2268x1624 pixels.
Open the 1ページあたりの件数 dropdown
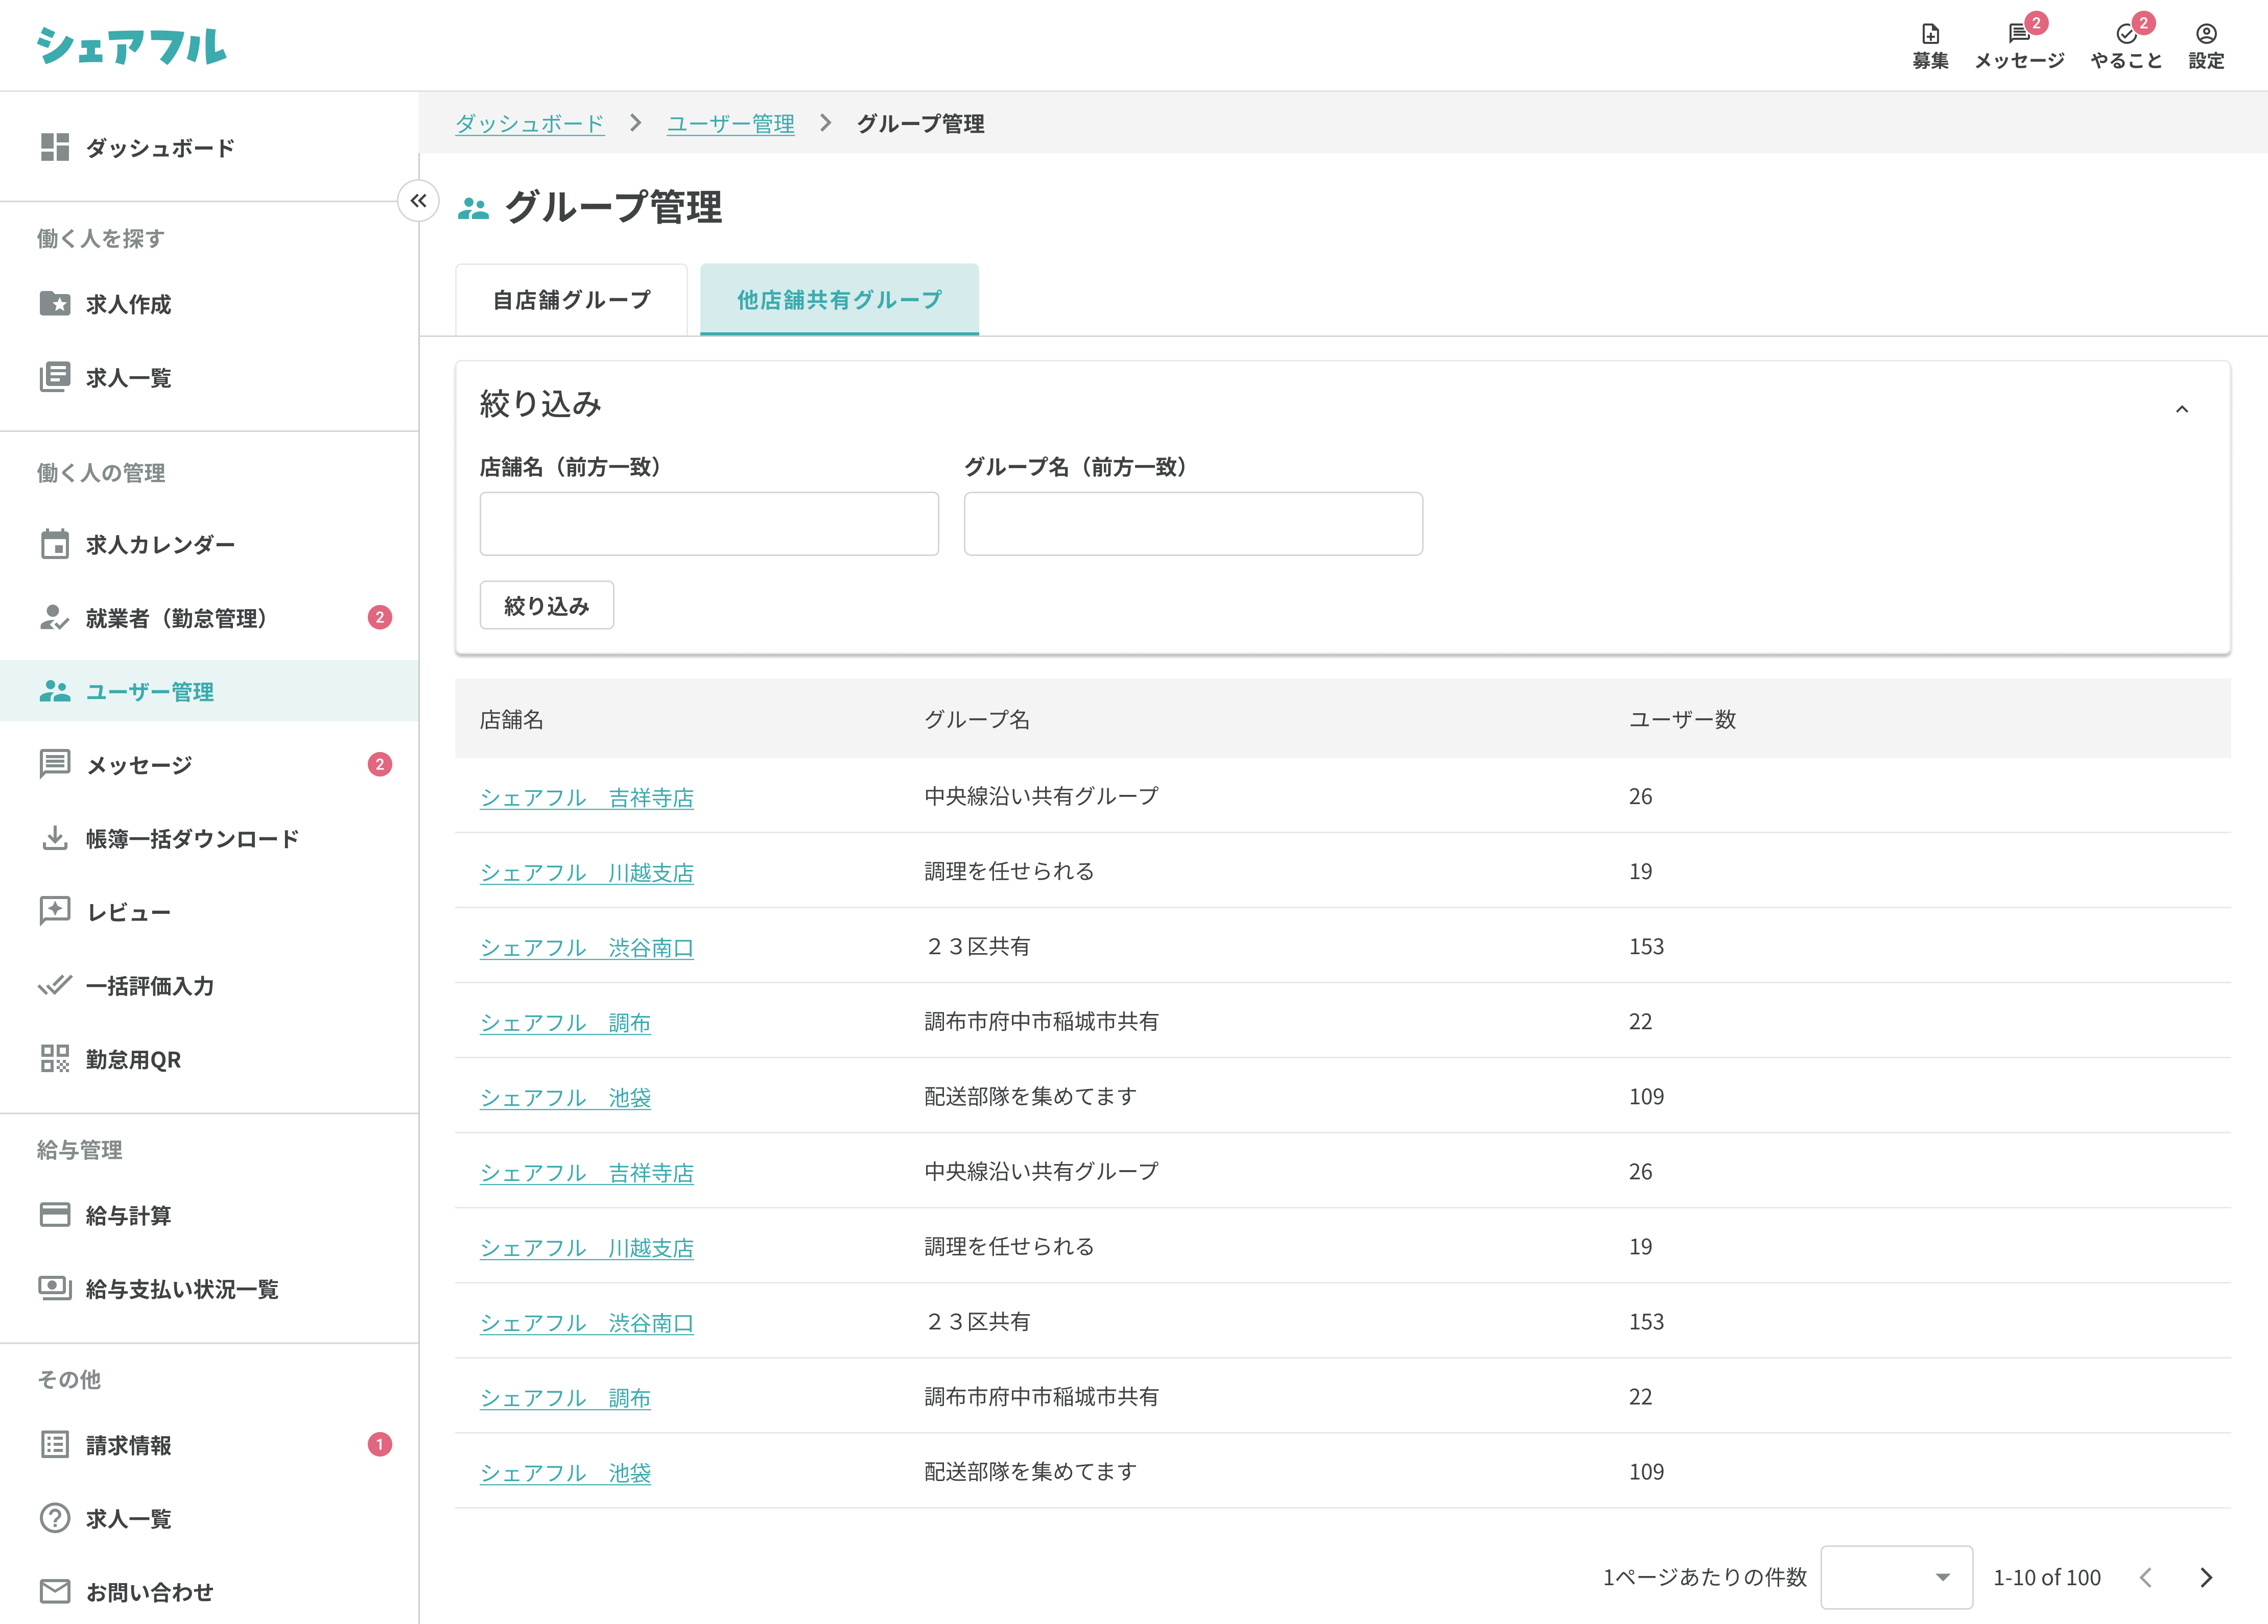pos(1896,1577)
